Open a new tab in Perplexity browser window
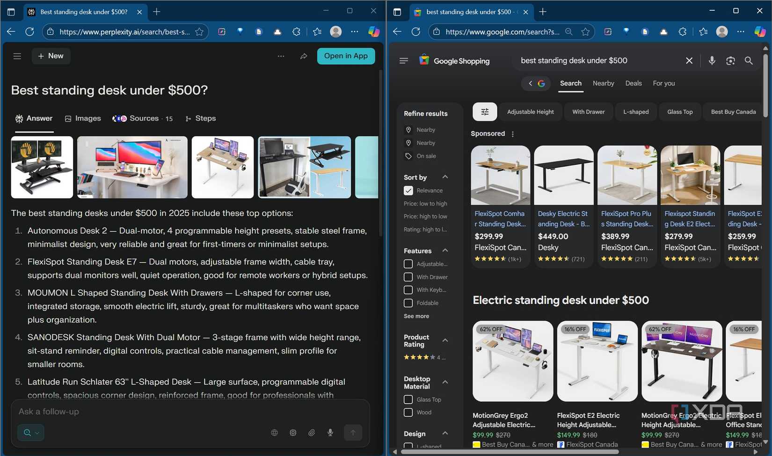Image resolution: width=772 pixels, height=456 pixels. pos(157,12)
